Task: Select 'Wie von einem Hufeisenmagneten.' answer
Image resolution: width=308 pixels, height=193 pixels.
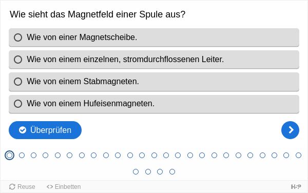Action: [154, 104]
